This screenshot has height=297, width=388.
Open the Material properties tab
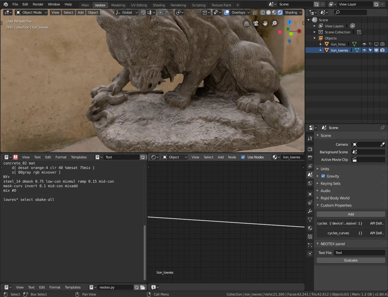(x=310, y=228)
